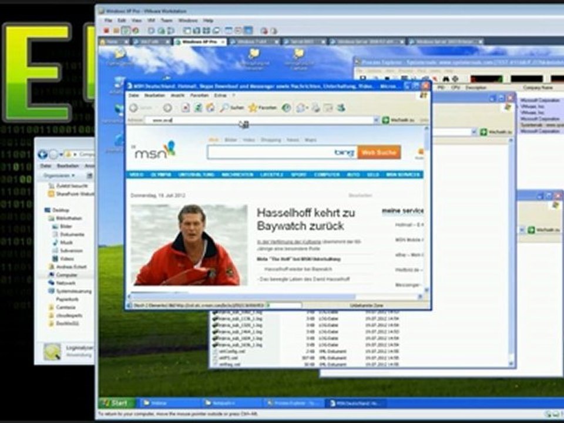Open address dropdown in the background IE window
Image resolution: width=564 pixels, height=423 pixels.
[474, 132]
